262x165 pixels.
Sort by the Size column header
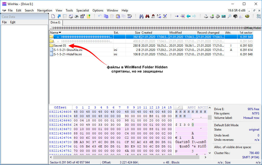pos(133,32)
